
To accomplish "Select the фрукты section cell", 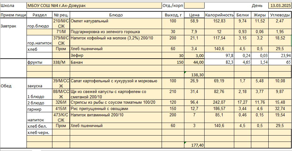I will 39,62.
